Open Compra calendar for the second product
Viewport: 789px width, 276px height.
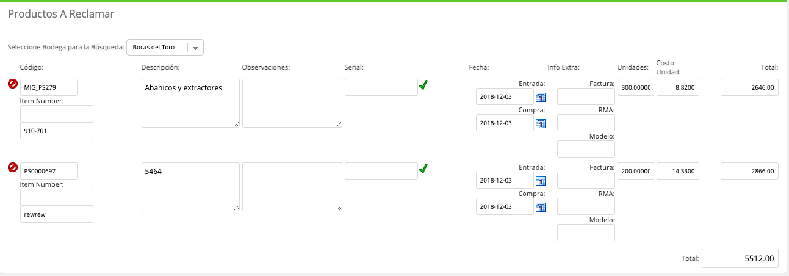(540, 207)
